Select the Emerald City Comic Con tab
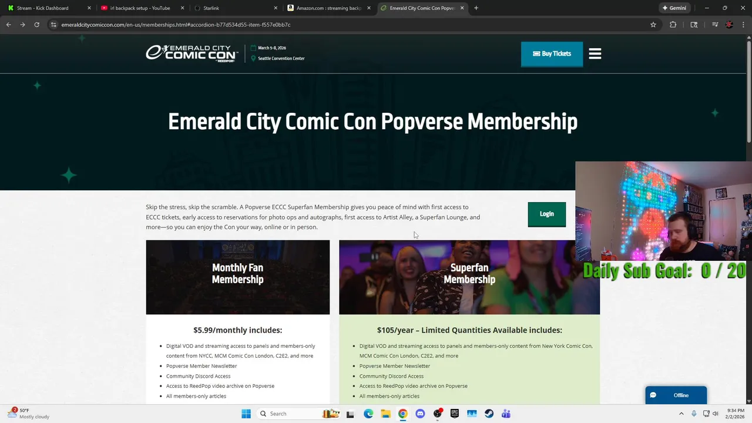The image size is (752, 423). [421, 8]
